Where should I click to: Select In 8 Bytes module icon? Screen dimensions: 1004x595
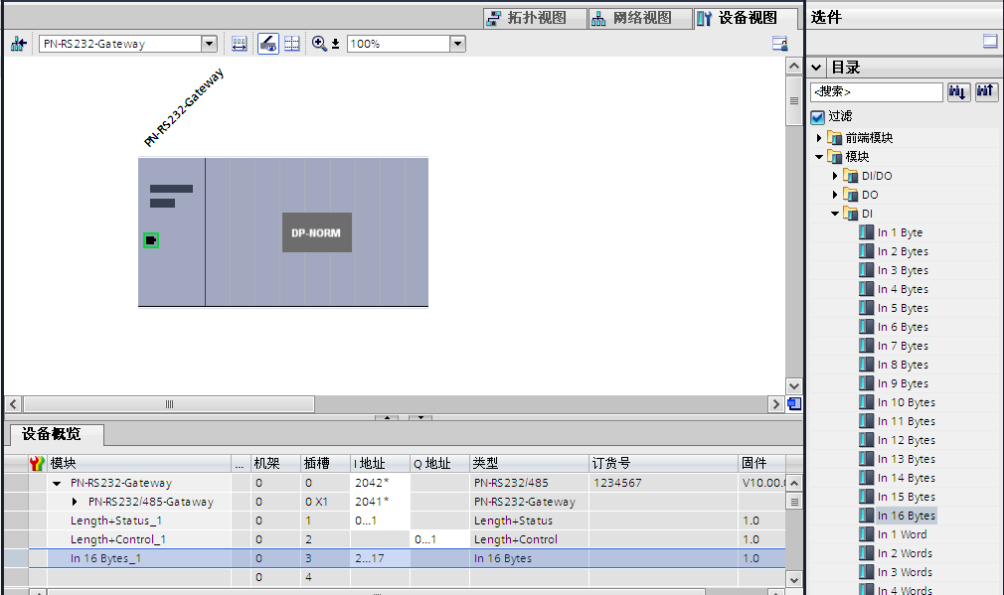(x=867, y=365)
